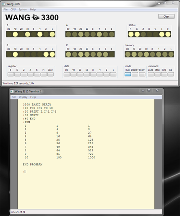The image size is (180, 216).
Task: Click the Z register 40 lamp
Action: tap(15, 34)
